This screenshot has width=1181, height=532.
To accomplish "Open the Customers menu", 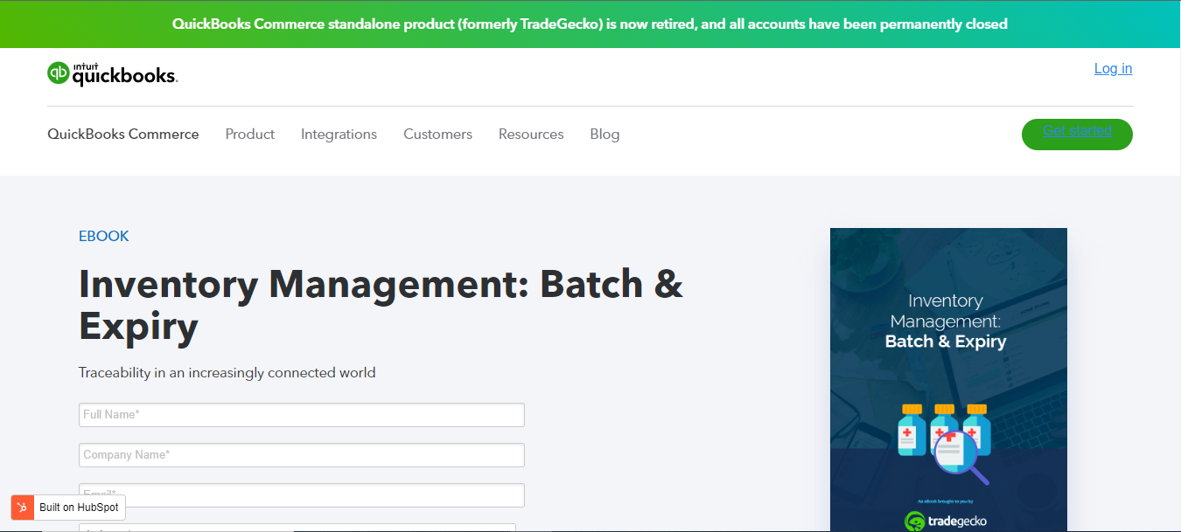I will coord(437,134).
